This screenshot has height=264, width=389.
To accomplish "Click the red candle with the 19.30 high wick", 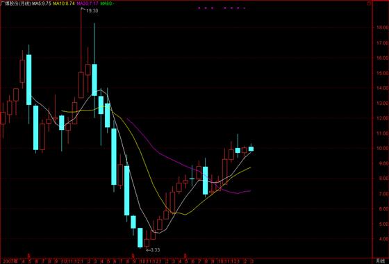I will coord(81,85).
